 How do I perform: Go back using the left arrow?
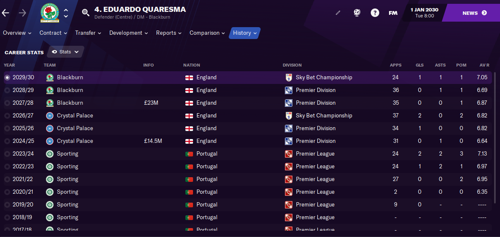[6, 13]
